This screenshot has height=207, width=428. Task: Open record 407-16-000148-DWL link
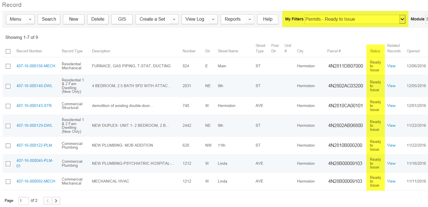[x=35, y=86]
